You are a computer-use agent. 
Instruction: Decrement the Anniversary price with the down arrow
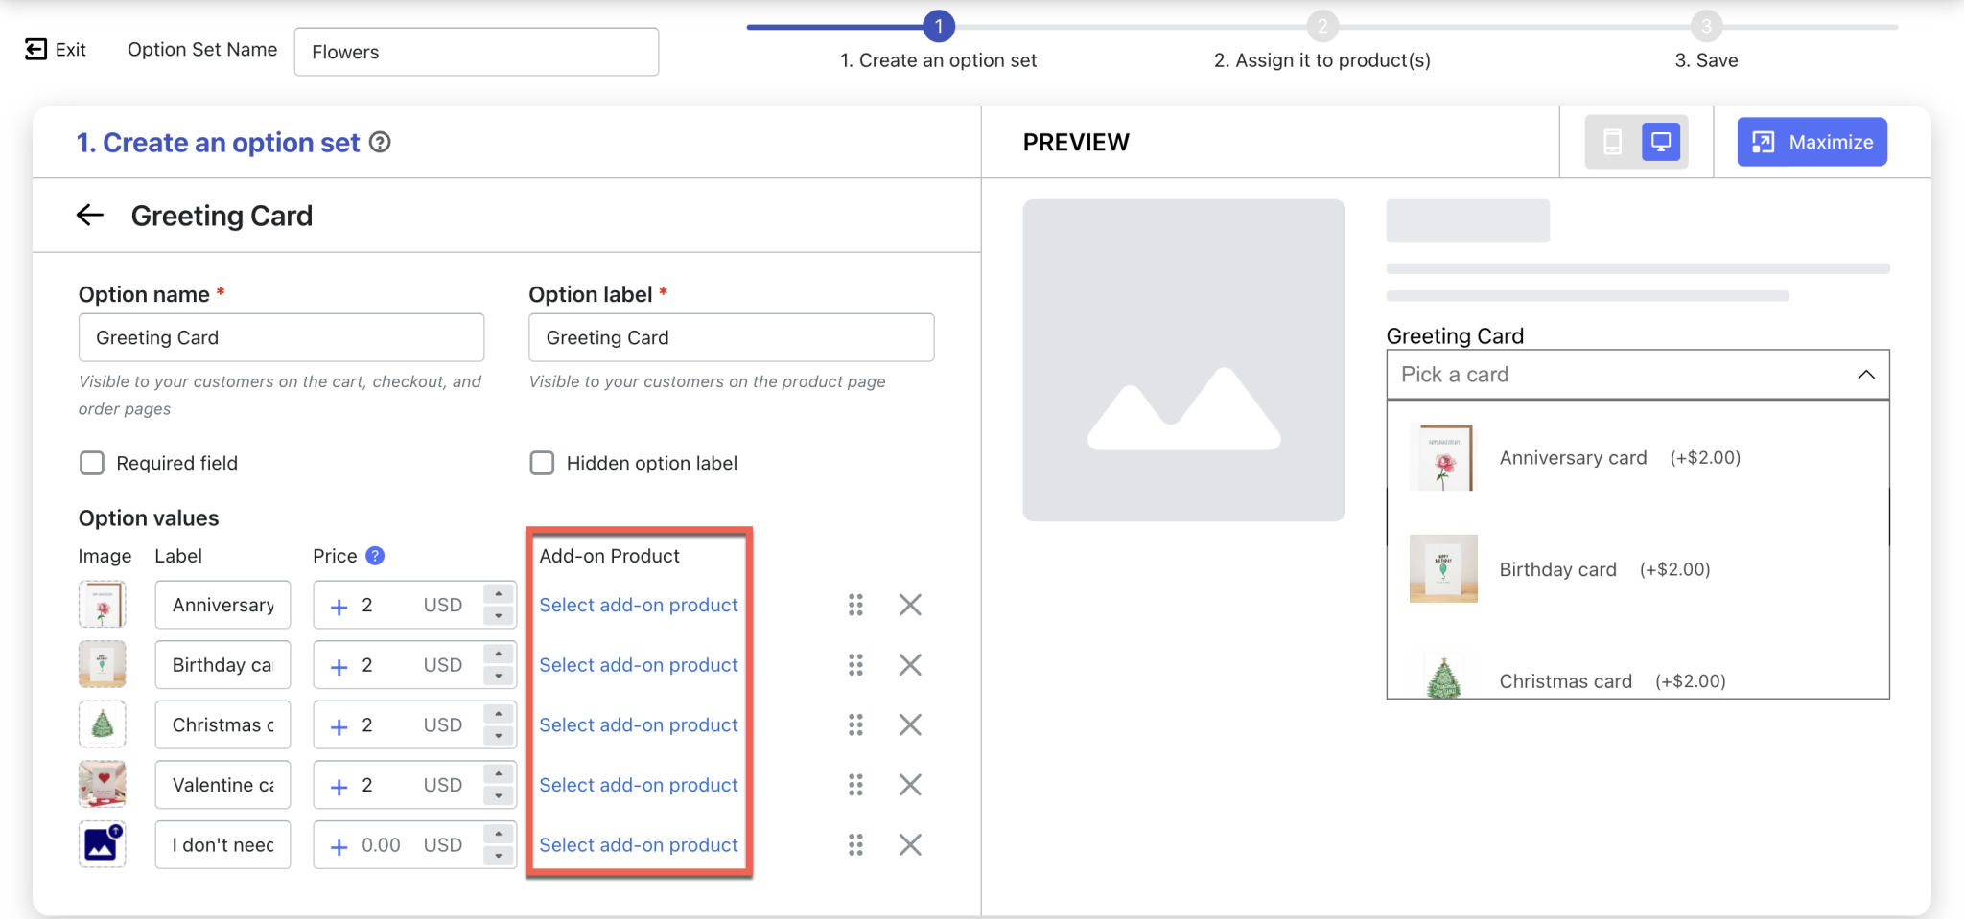[x=498, y=614]
